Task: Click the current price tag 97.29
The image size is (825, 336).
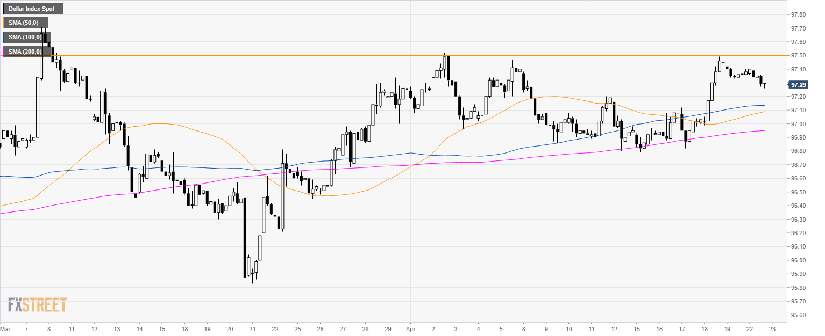Action: tap(797, 84)
